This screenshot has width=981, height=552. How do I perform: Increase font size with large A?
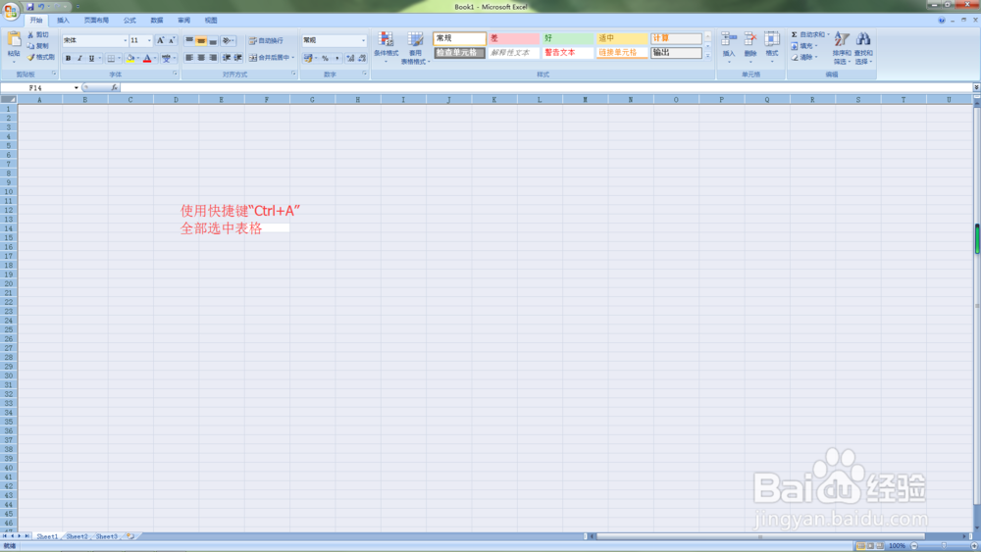click(160, 40)
